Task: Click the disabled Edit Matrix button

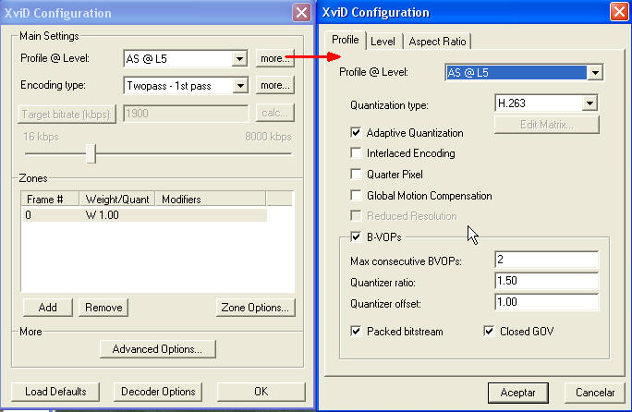Action: [x=547, y=125]
